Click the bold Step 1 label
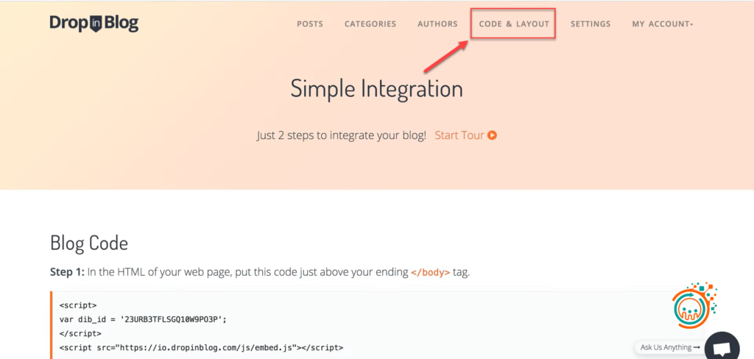754x359 pixels. pos(67,272)
